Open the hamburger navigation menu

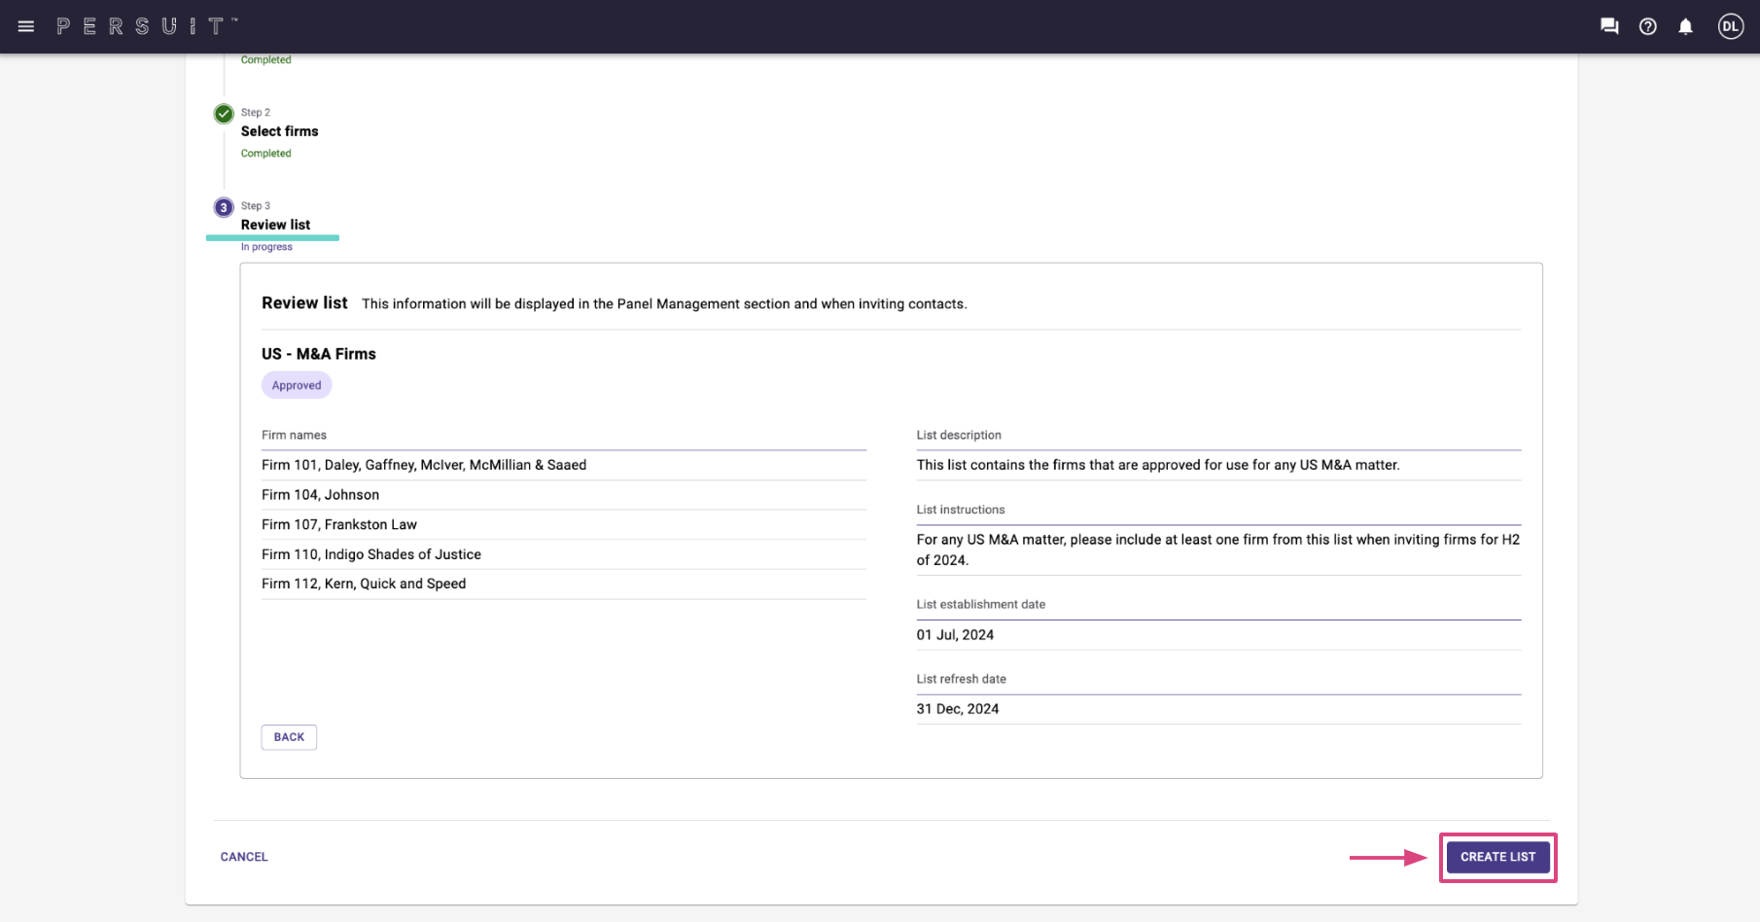pyautogui.click(x=26, y=26)
